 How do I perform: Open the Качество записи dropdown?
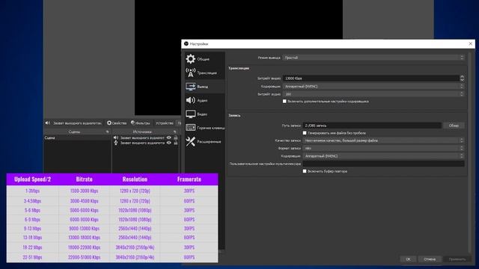click(384, 140)
